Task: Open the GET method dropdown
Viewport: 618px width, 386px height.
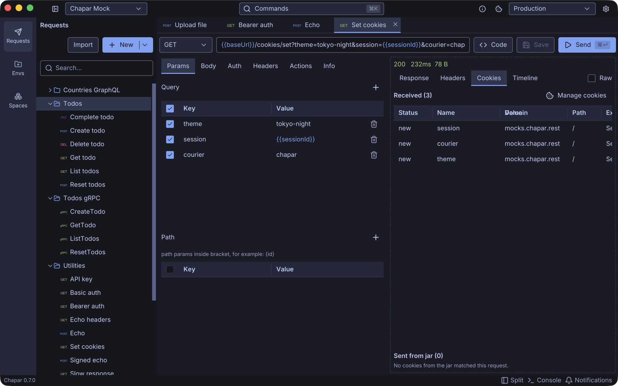Action: pyautogui.click(x=186, y=45)
